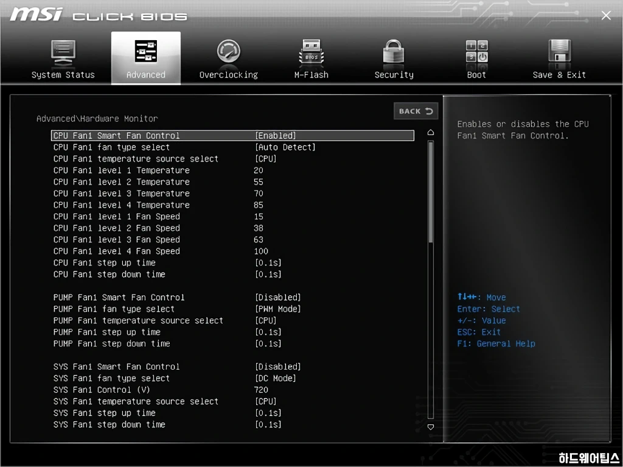This screenshot has height=467, width=623.
Task: Open CPU Fan1 fan type Auto Detect option
Action: (x=285, y=147)
